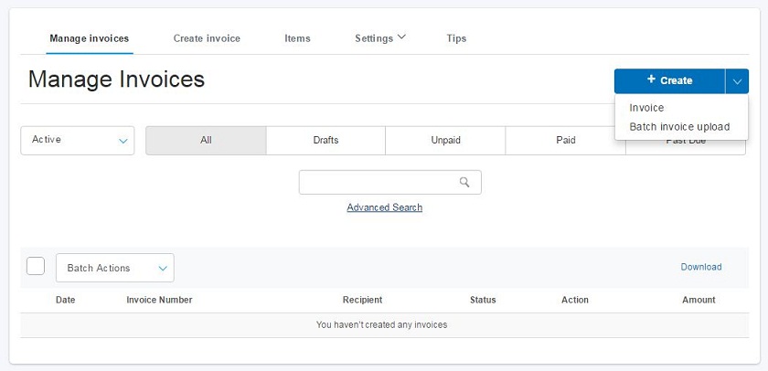
Task: Go to the Items tab
Action: [x=297, y=38]
